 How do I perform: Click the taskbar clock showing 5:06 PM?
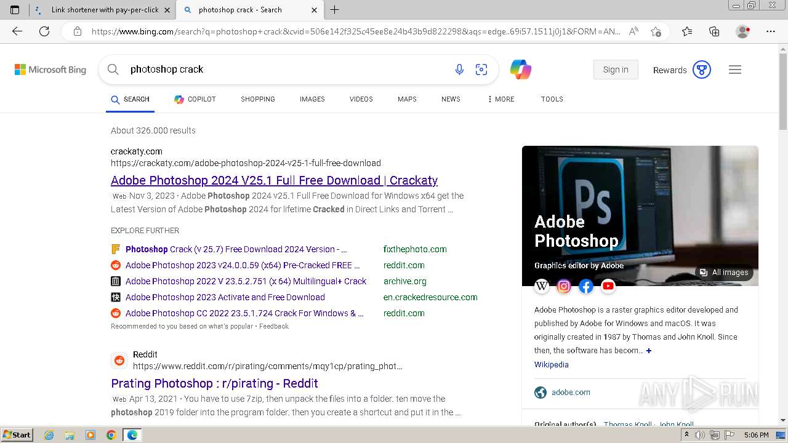(756, 435)
